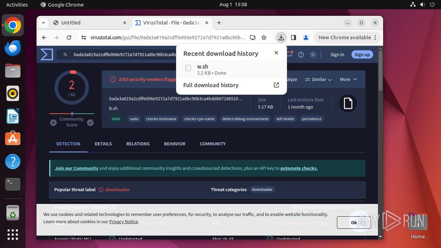Select the persistence tag
441x248 pixels.
311,119
